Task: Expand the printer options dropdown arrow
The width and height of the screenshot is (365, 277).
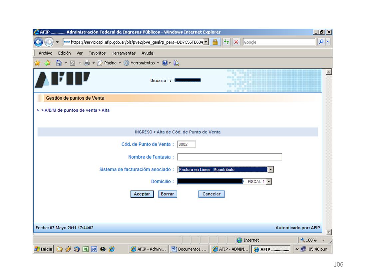Action: pos(93,63)
